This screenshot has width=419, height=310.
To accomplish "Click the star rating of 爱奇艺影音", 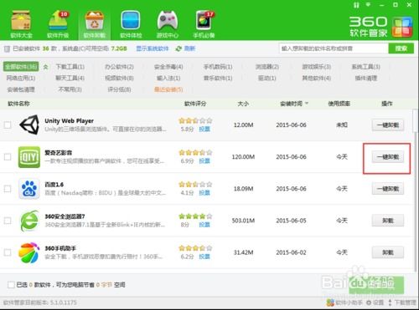I will pos(195,152).
